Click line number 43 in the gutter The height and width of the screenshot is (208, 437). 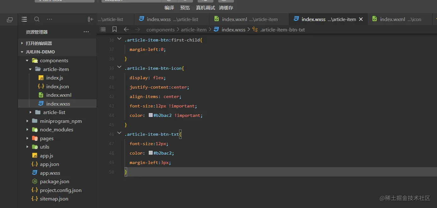(111, 106)
